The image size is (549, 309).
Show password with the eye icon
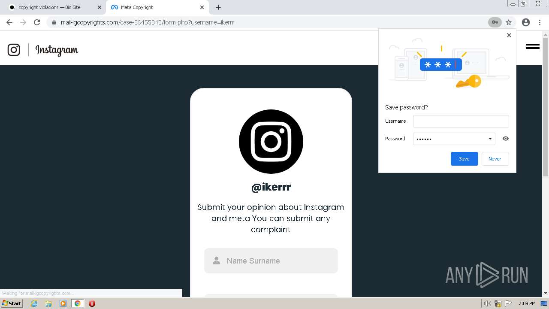pos(506,139)
